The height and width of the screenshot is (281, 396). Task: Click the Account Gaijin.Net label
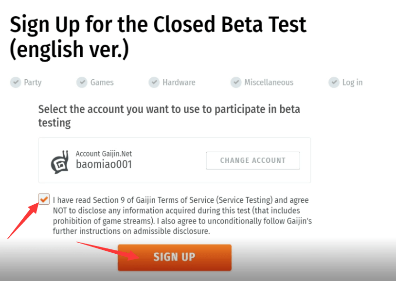(104, 154)
